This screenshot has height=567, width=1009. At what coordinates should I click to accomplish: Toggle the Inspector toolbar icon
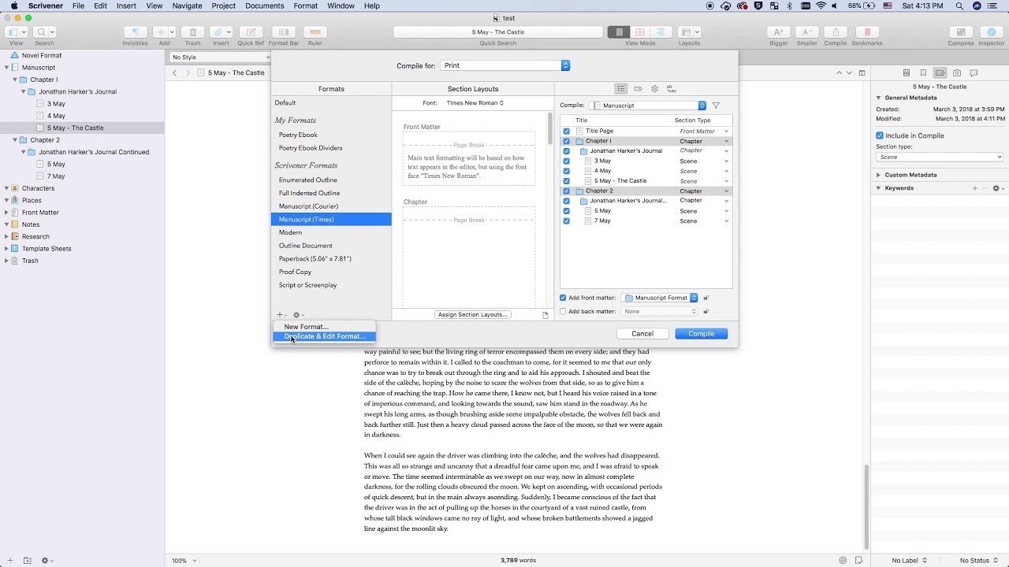(x=992, y=32)
